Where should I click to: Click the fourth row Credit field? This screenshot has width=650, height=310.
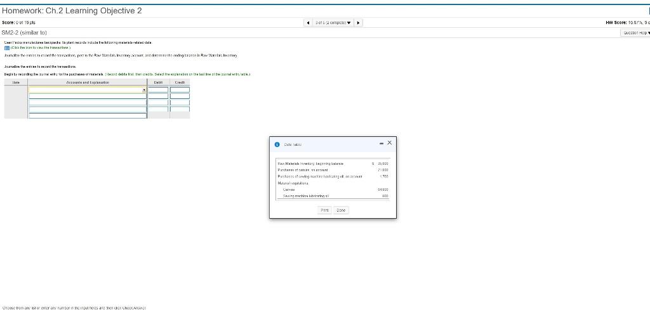pyautogui.click(x=180, y=109)
